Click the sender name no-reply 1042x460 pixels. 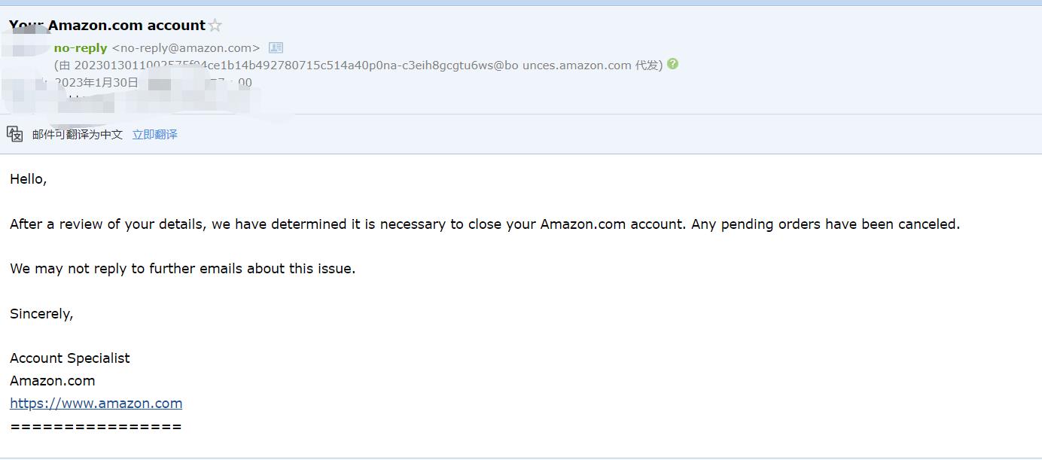(79, 47)
